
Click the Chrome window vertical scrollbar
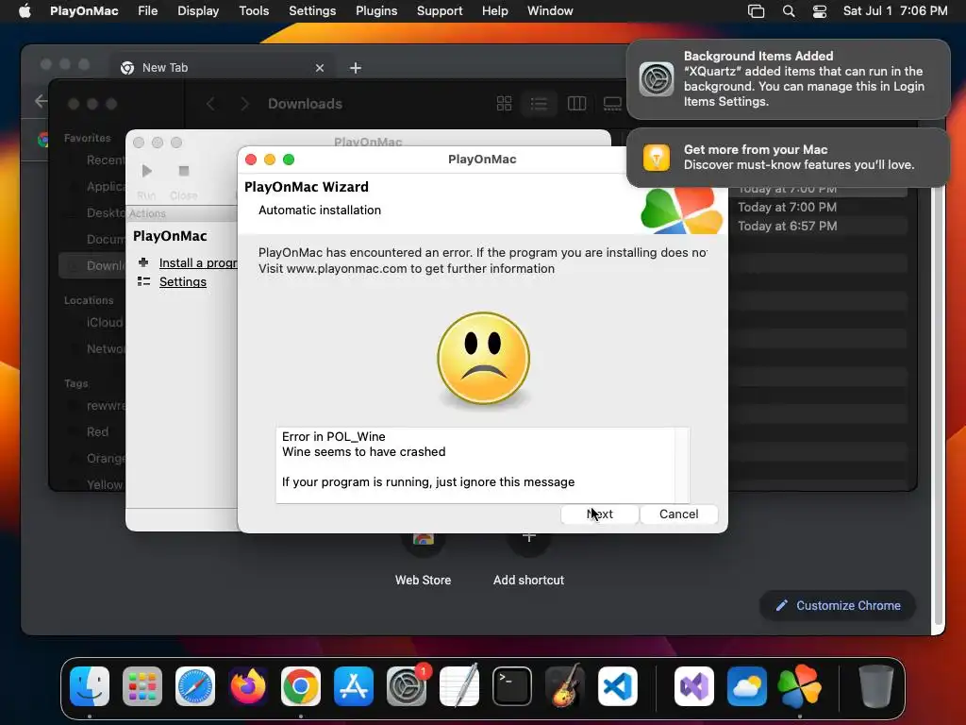(939, 407)
